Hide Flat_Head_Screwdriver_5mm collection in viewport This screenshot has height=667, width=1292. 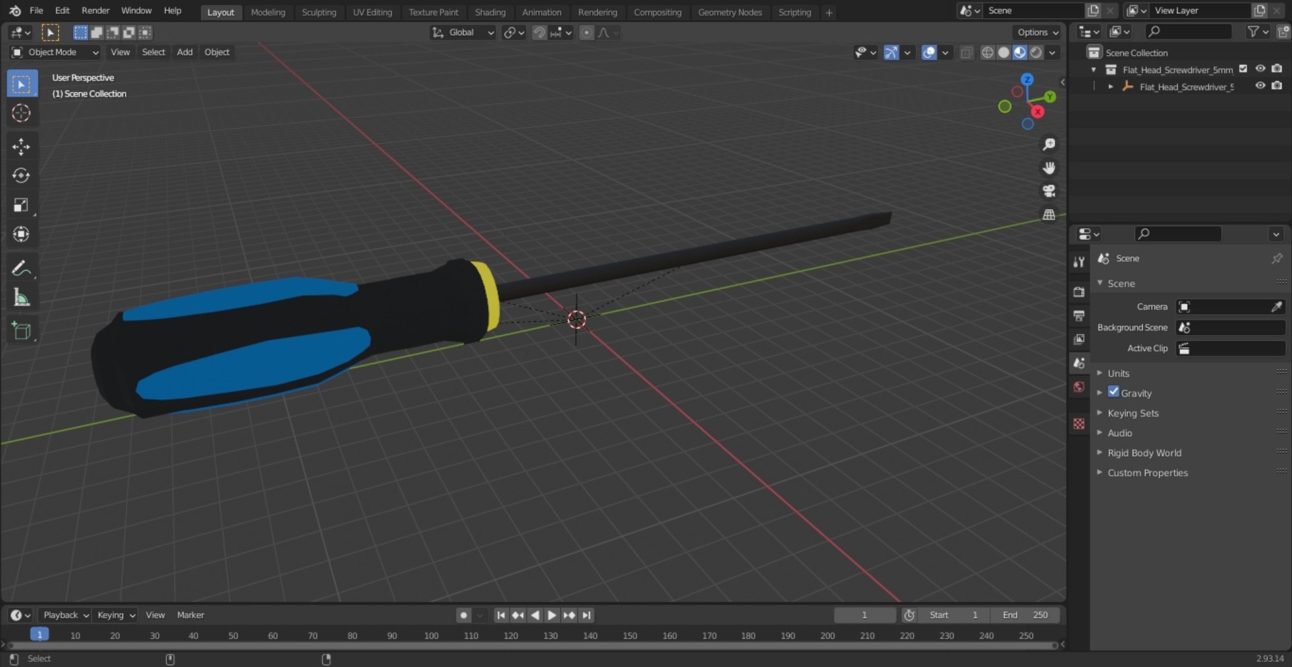coord(1260,69)
